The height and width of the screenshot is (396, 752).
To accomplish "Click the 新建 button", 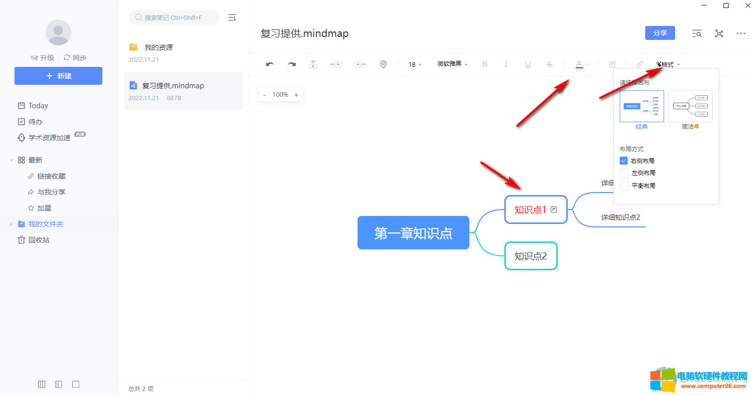I will tap(58, 76).
